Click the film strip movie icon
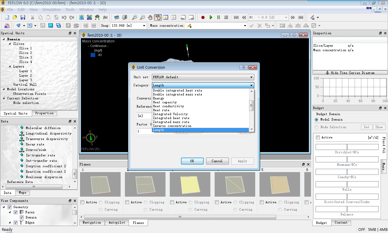Image resolution: width=388 pixels, height=233 pixels. pos(117,18)
